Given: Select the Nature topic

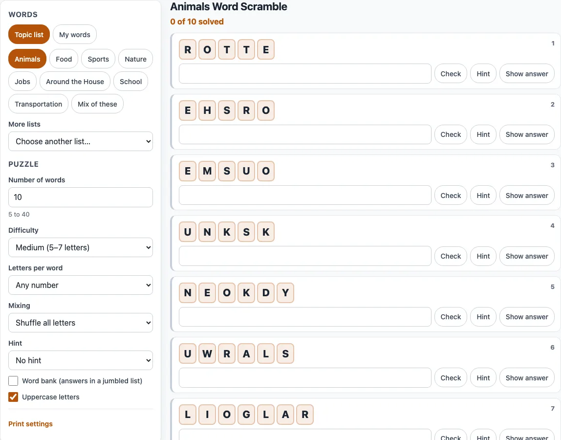Looking at the screenshot, I should pyautogui.click(x=135, y=59).
